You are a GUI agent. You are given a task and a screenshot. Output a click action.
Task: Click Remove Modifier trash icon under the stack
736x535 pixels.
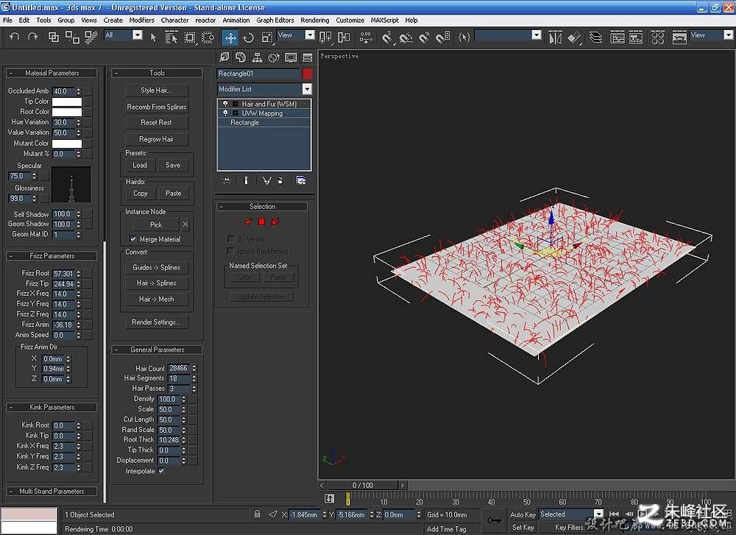click(280, 181)
